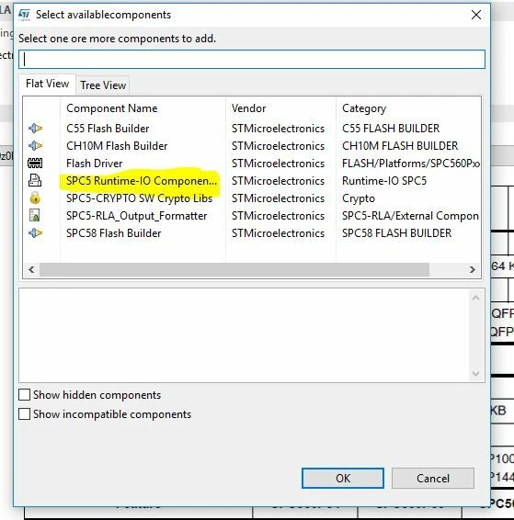Select the CH10M Flash Builder component

coord(117,145)
